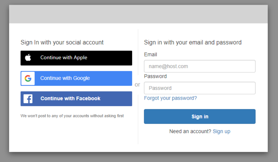
Task: Click the "Sign In with your social account" heading
Action: tap(62, 42)
